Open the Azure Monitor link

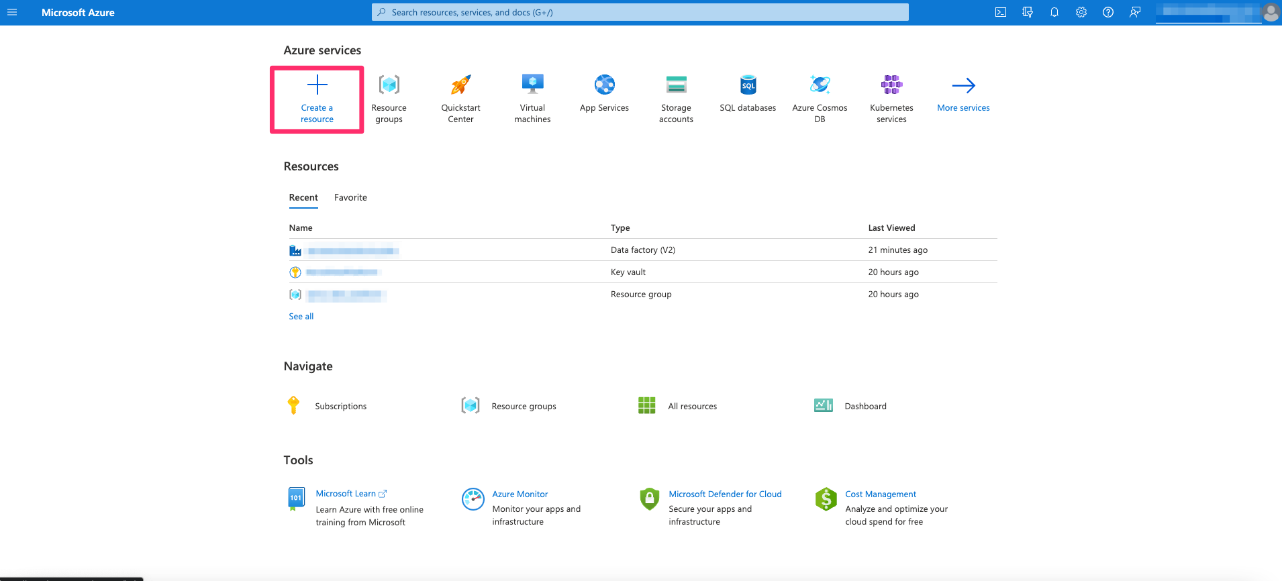pos(520,494)
